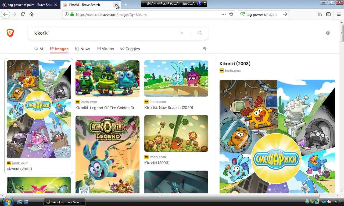The width and height of the screenshot is (344, 206).
Task: Run the 'tag power of paint' search arrow
Action: (x=285, y=14)
